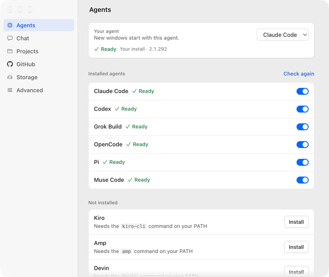Toggle the Pi agent switch
The image size is (329, 277).
tap(302, 162)
